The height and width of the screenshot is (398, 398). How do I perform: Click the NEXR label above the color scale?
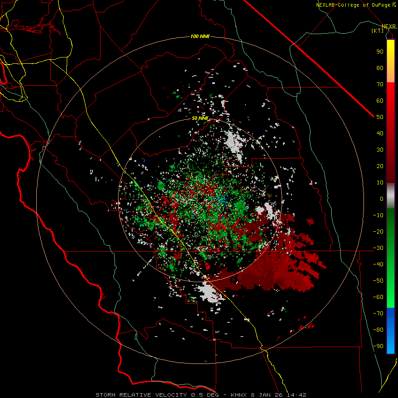(x=389, y=26)
